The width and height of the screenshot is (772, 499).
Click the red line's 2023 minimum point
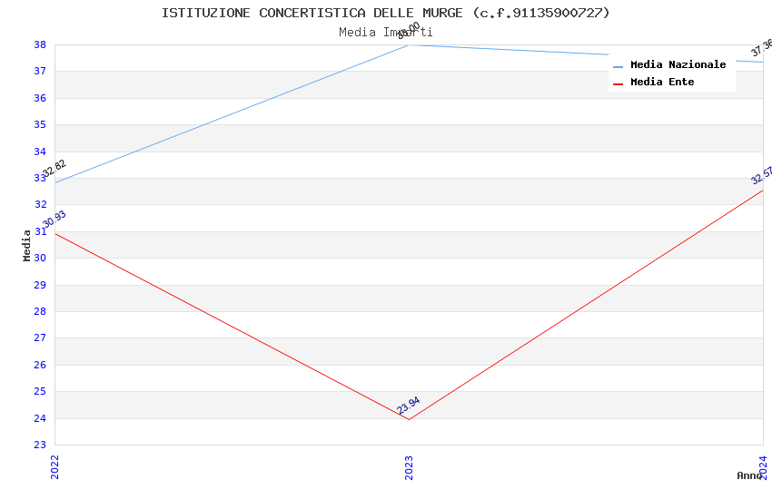point(409,419)
